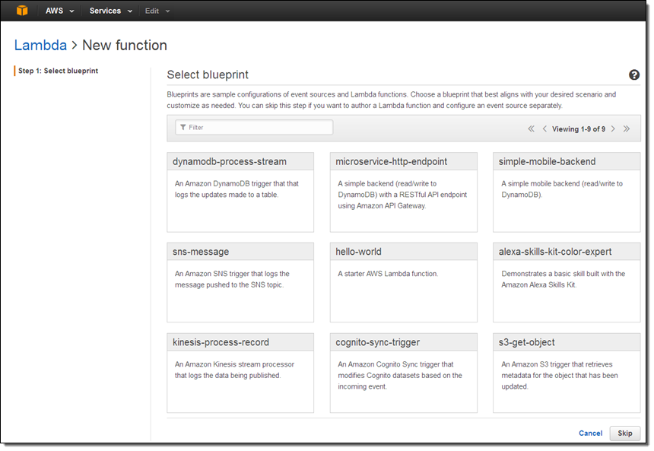Jump to last page of blueprints

[x=627, y=129]
